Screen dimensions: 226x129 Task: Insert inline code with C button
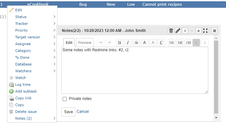tap(161, 43)
